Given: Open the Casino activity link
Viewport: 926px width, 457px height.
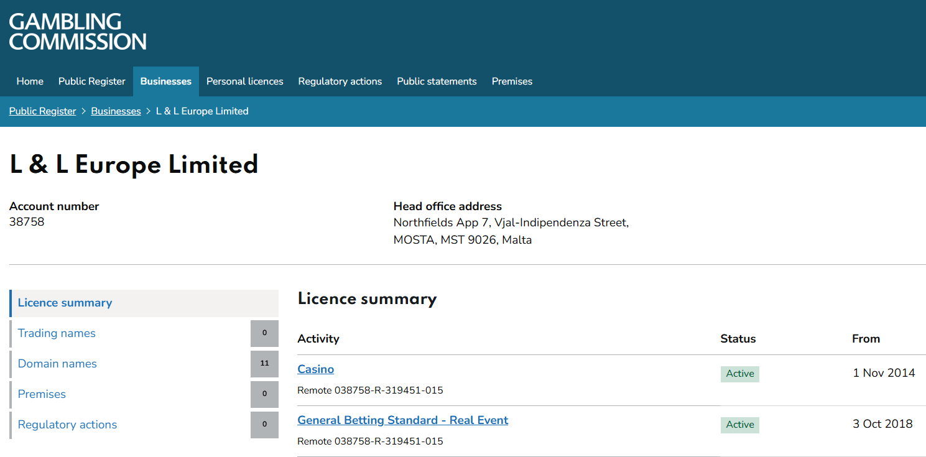Looking at the screenshot, I should point(316,369).
